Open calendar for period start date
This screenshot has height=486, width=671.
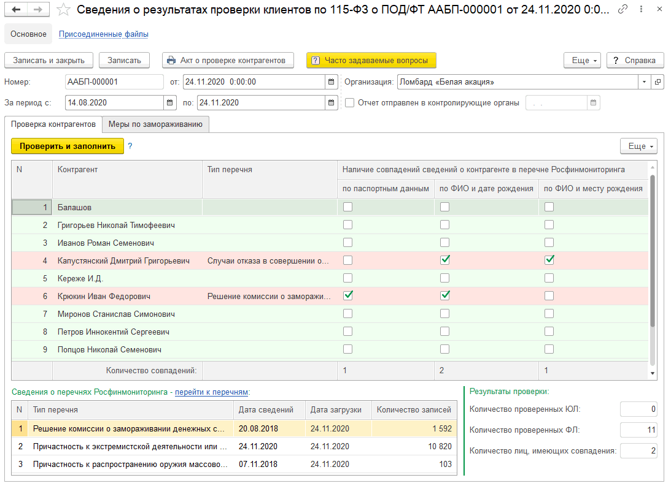170,102
